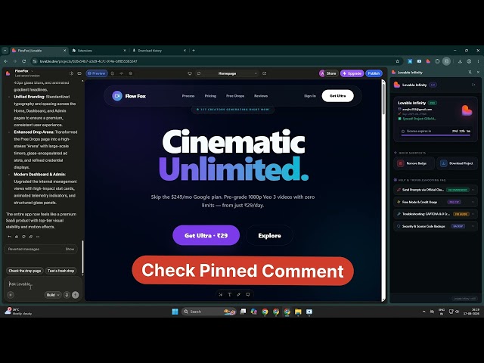The width and height of the screenshot is (484, 363).
Task: Open File Explorer from the taskbar
Action: click(x=298, y=312)
